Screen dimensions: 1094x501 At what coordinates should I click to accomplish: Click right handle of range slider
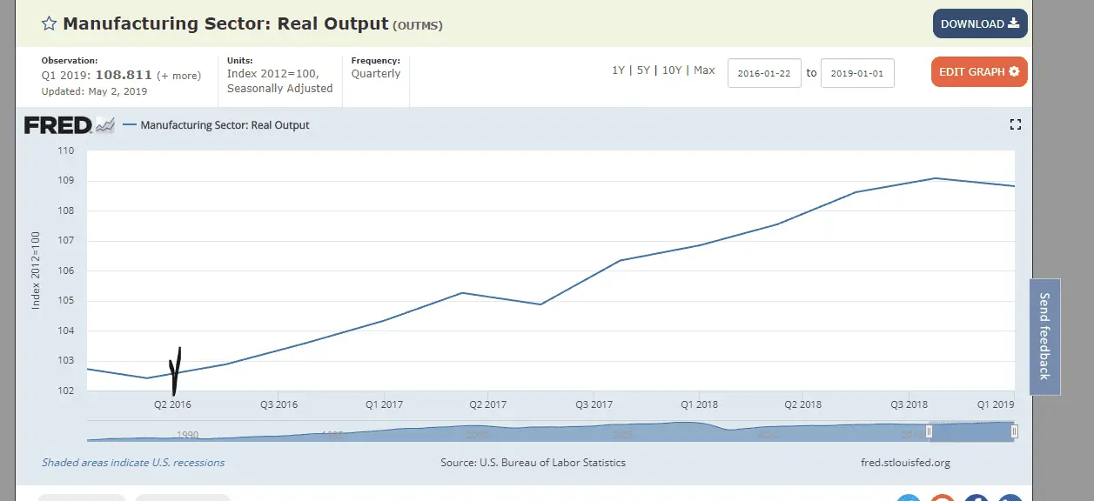pos(1014,431)
